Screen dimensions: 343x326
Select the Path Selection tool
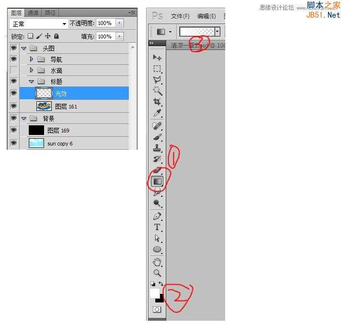tap(157, 238)
